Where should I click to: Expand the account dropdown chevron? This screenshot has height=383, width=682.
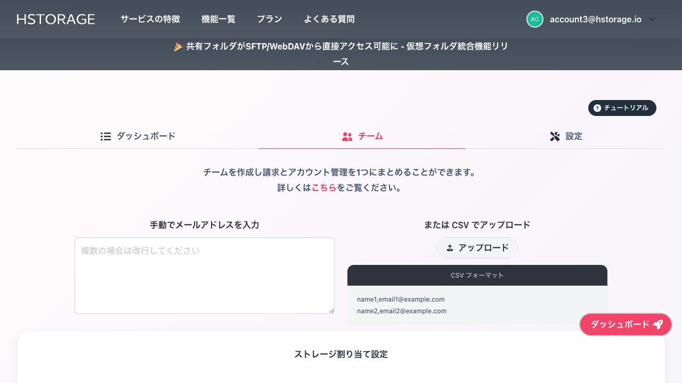(652, 19)
